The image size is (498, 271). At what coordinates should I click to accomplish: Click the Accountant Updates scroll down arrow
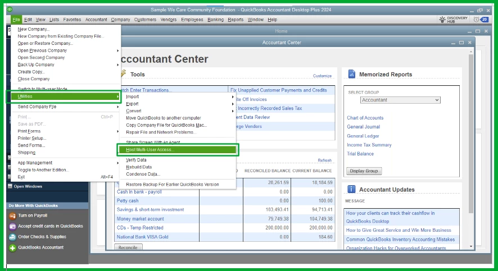coord(470,246)
